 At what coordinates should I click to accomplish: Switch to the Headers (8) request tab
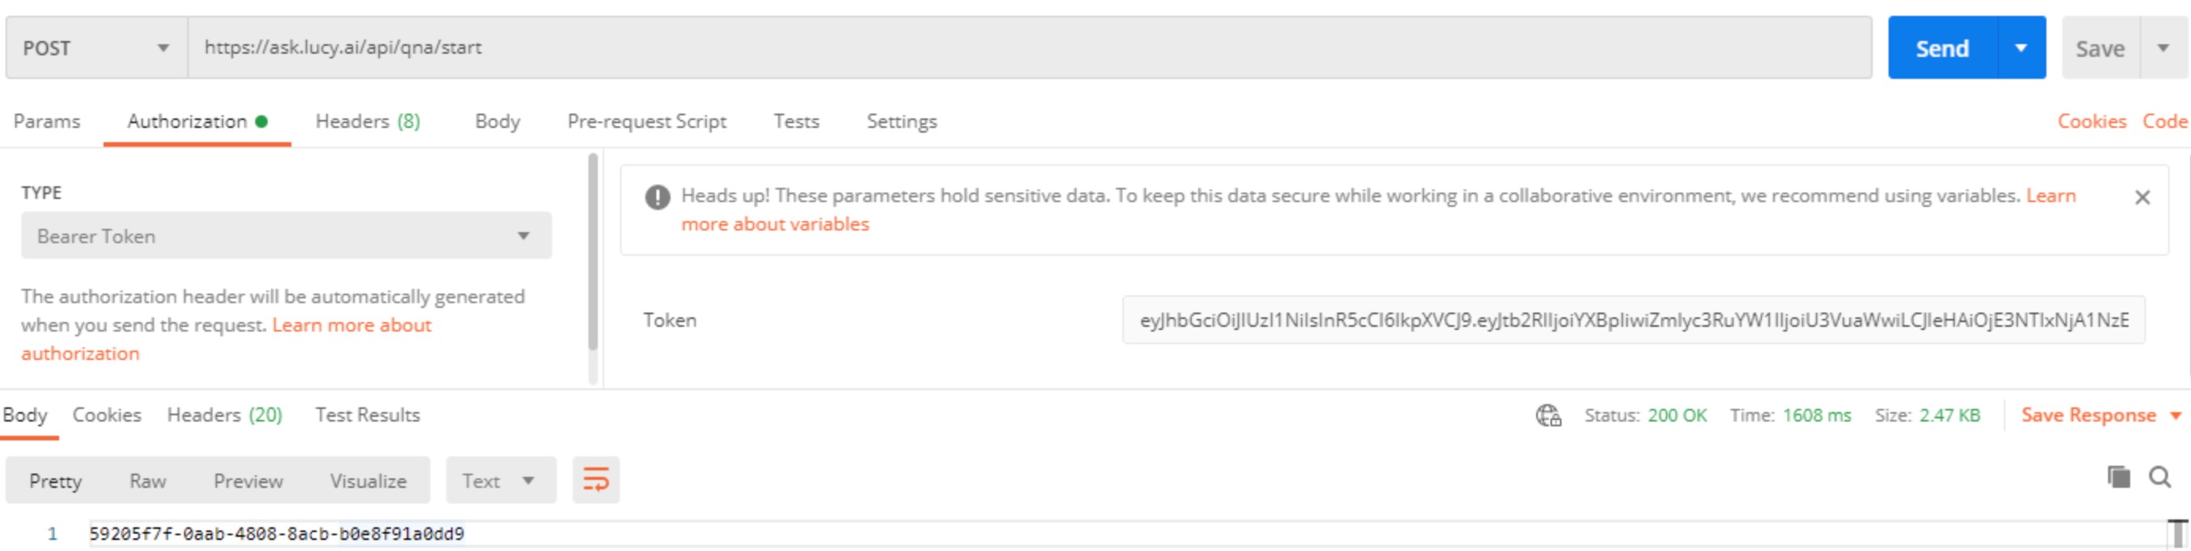click(x=367, y=122)
